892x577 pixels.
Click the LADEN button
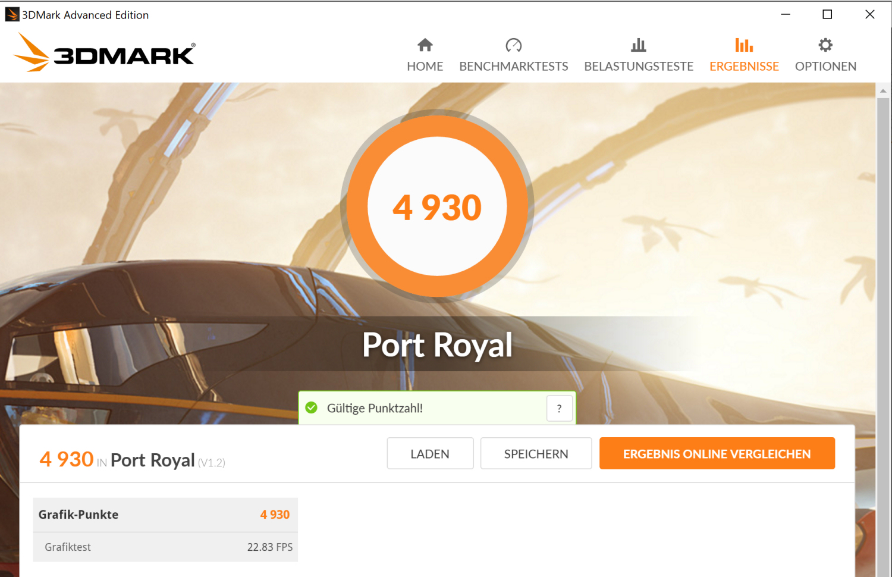tap(430, 453)
